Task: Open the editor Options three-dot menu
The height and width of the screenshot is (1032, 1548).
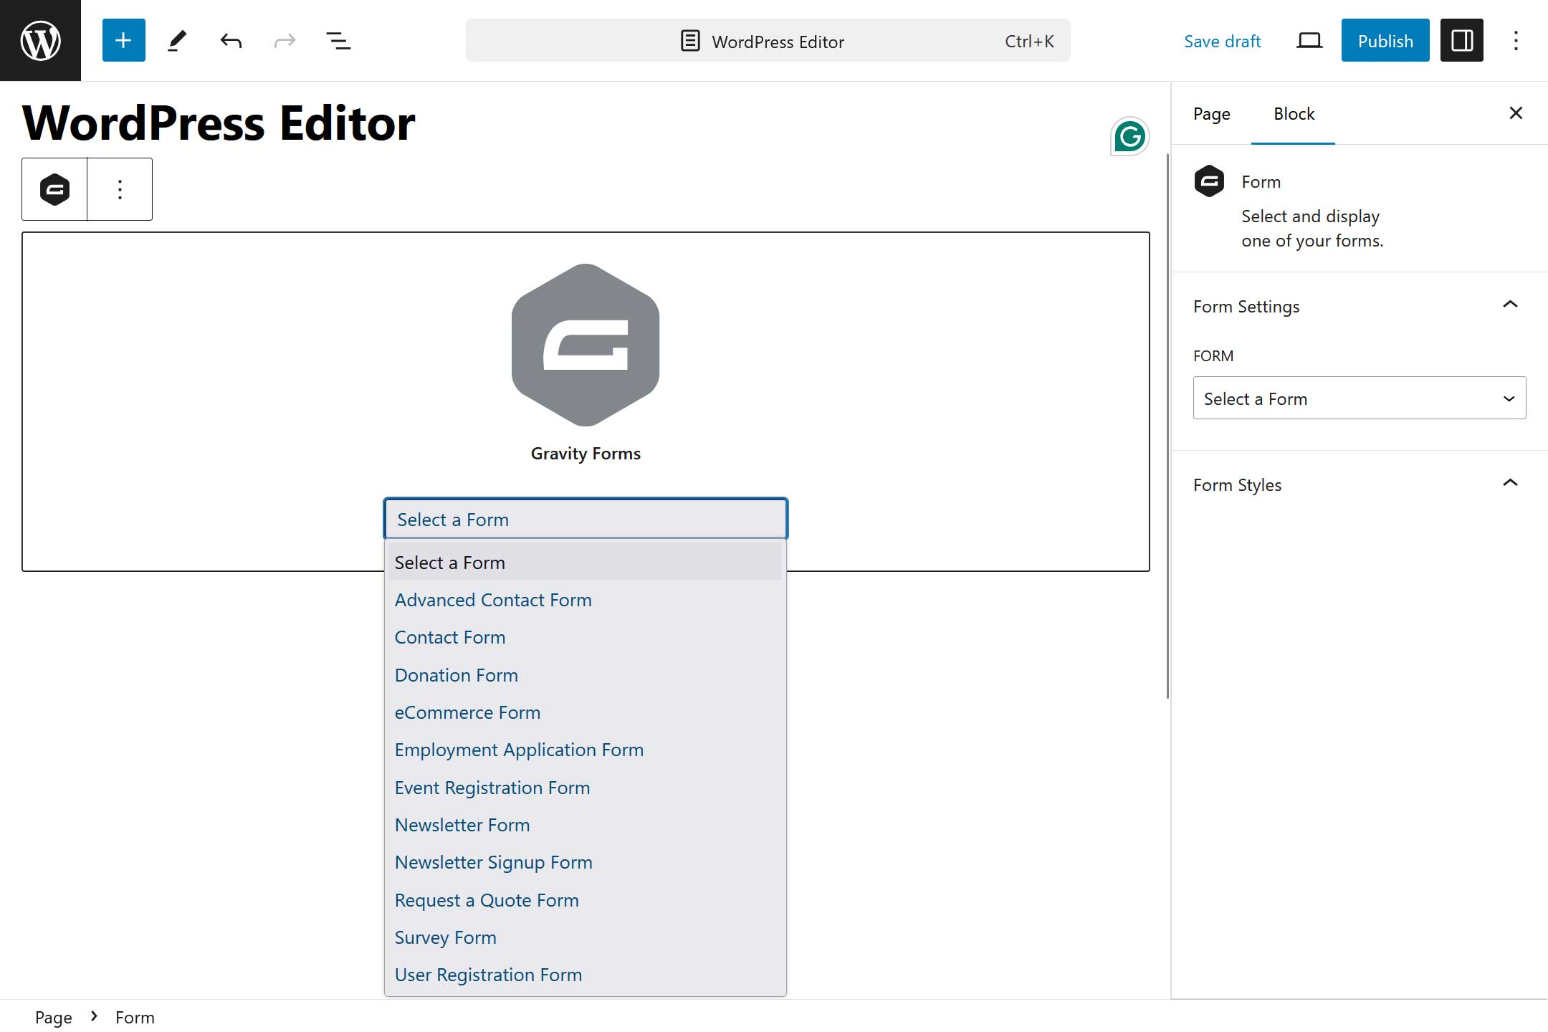Action: point(1516,40)
